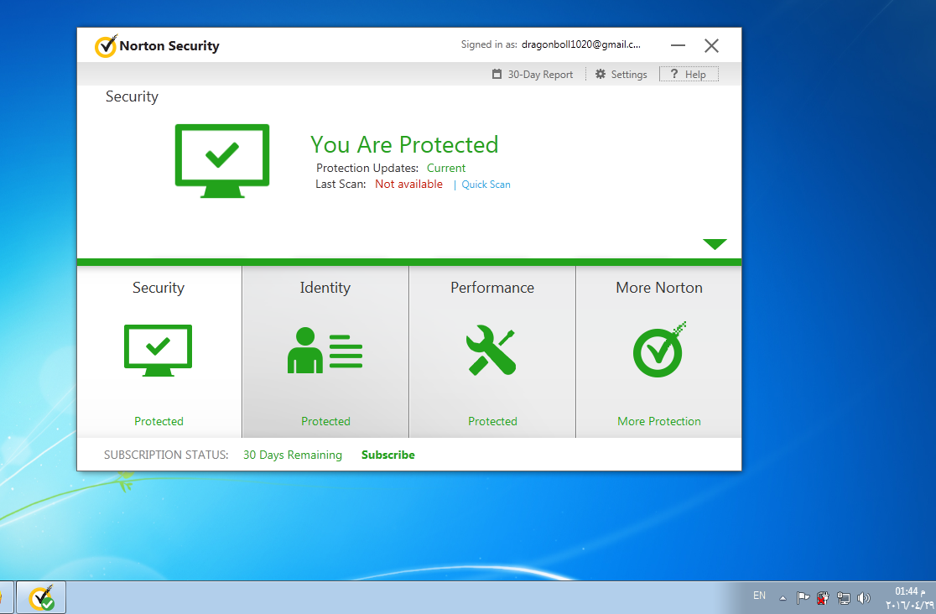This screenshot has width=936, height=614.
Task: Click the Identity person icon
Action: point(325,350)
